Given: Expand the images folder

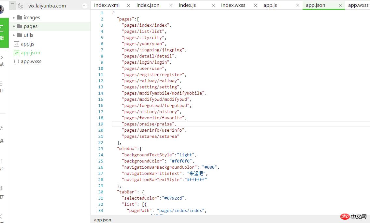Looking at the screenshot, I should coord(32,18).
